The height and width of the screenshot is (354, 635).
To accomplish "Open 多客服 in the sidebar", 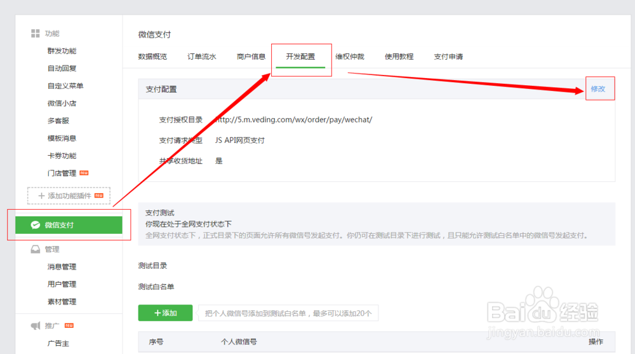I will click(x=58, y=120).
